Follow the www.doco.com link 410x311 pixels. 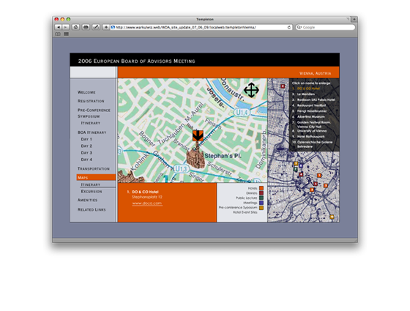pyautogui.click(x=147, y=203)
